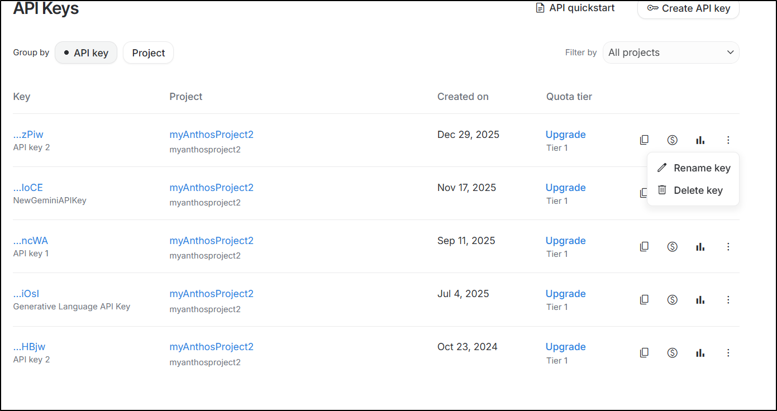This screenshot has height=411, width=777.
Task: Group keys by API key
Action: coord(86,53)
